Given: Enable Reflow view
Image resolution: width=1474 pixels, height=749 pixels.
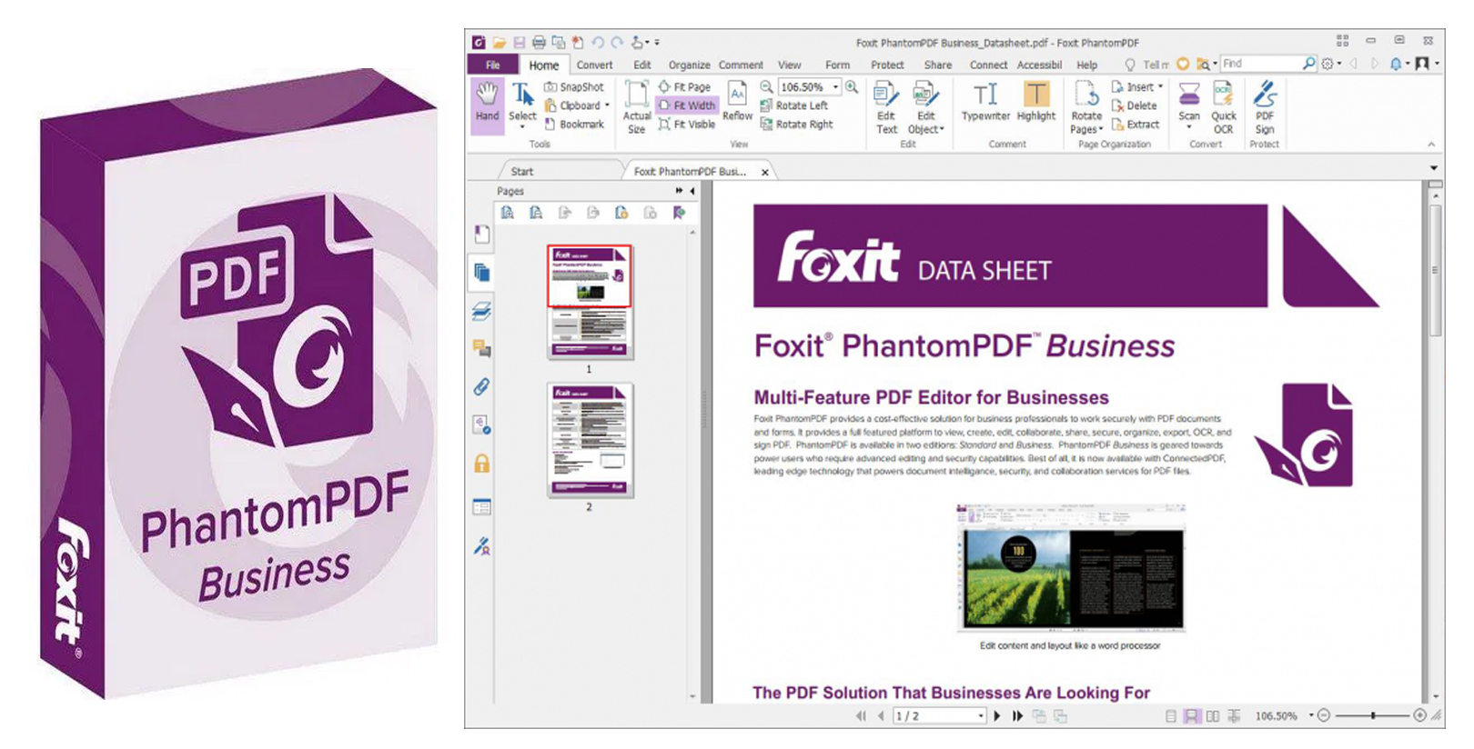Looking at the screenshot, I should click(x=737, y=102).
